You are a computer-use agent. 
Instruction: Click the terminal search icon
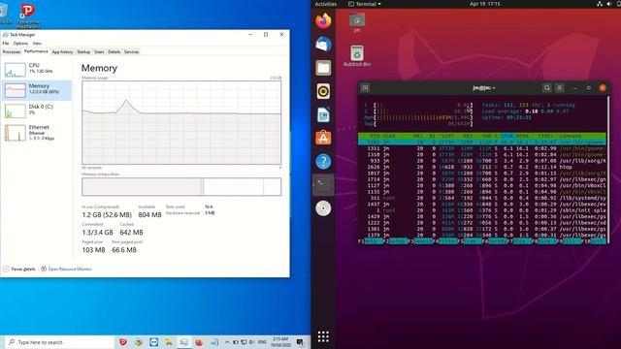point(547,88)
